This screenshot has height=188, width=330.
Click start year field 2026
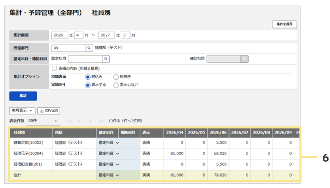click(60, 35)
